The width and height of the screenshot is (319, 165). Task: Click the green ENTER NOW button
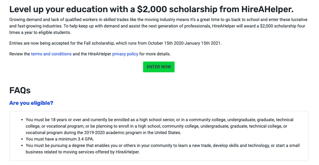(x=159, y=67)
